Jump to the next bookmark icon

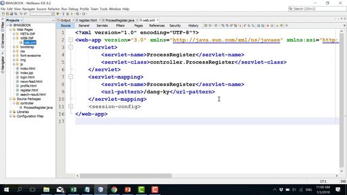[x=249, y=25]
